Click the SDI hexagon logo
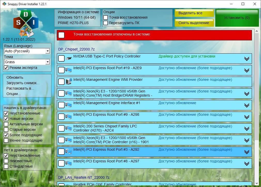This screenshot has height=187, width=261. point(26,23)
